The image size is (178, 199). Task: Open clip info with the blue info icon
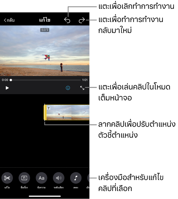tap(68, 88)
